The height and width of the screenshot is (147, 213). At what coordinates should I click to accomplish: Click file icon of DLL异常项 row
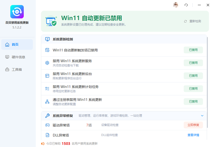48,135
